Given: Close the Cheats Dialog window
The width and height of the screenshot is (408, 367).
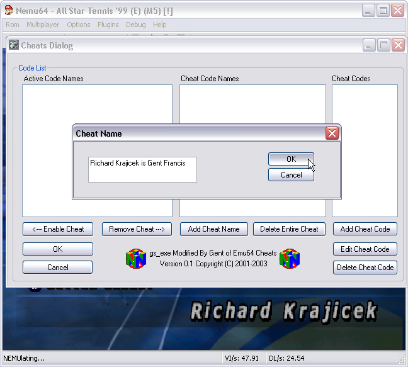Looking at the screenshot, I should 398,45.
